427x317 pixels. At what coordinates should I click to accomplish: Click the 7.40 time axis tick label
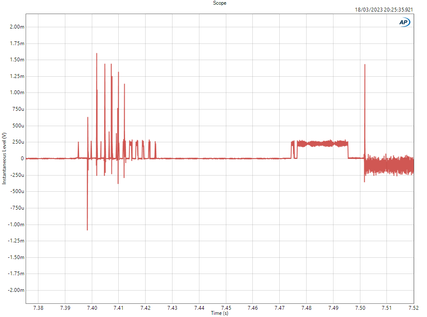[92, 308]
